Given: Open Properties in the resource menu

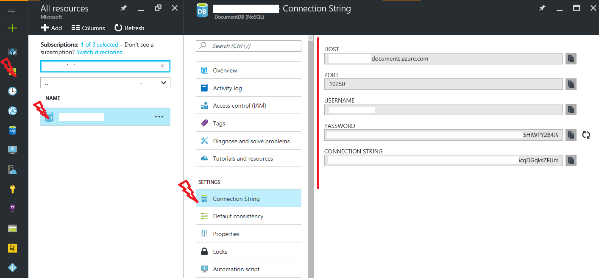Looking at the screenshot, I should (x=248, y=234).
